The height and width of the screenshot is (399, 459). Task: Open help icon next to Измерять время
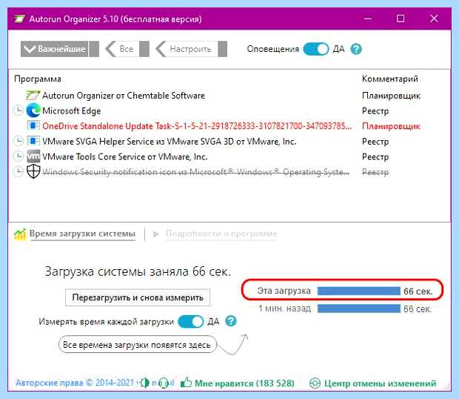pos(231,321)
